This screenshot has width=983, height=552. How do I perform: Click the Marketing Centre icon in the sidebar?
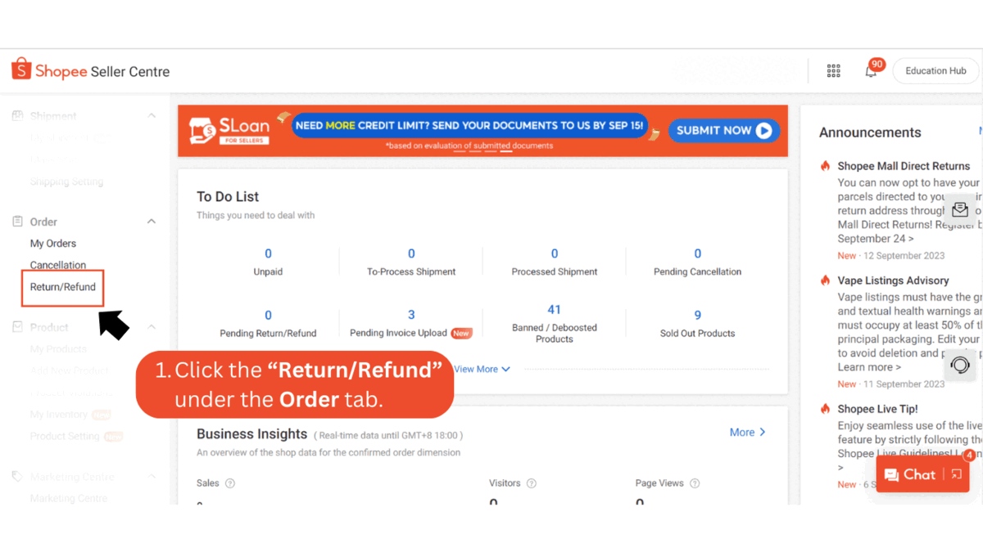tap(18, 476)
